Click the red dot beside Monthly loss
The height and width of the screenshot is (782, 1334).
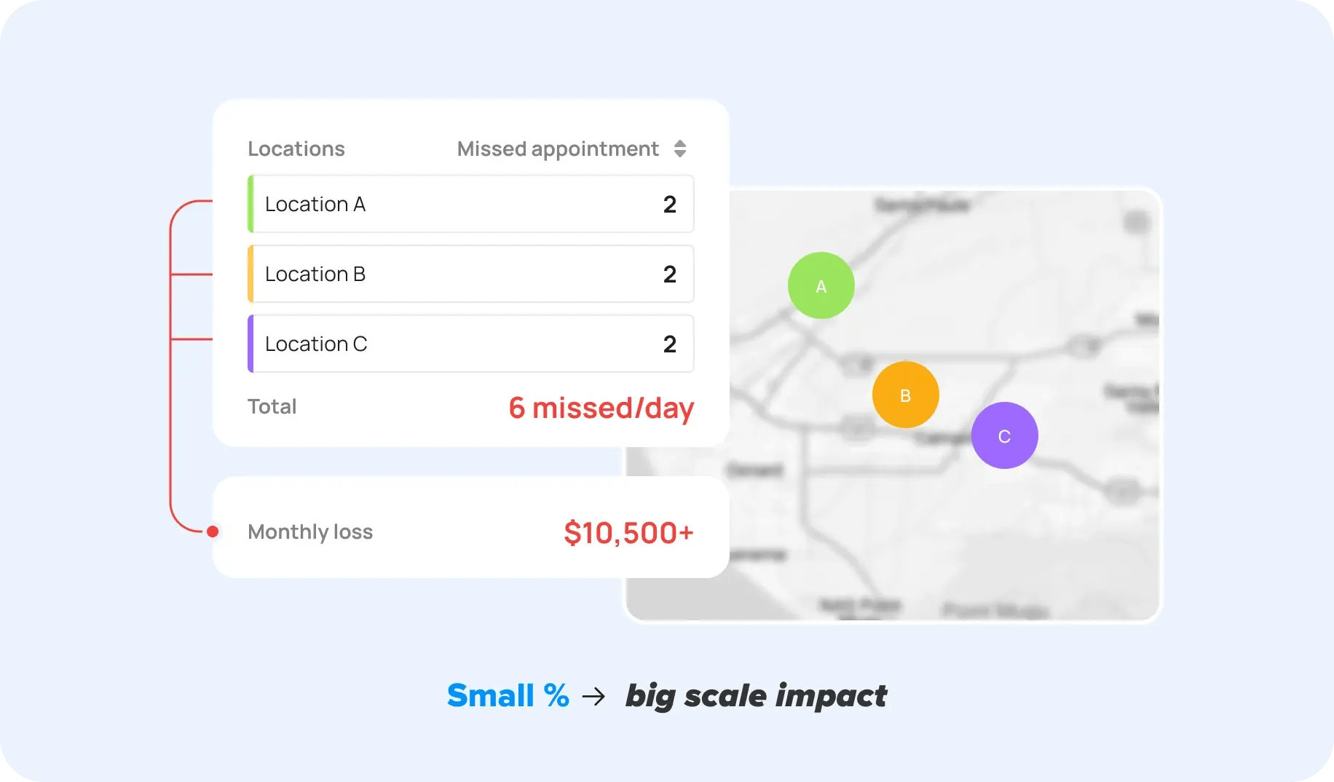213,532
